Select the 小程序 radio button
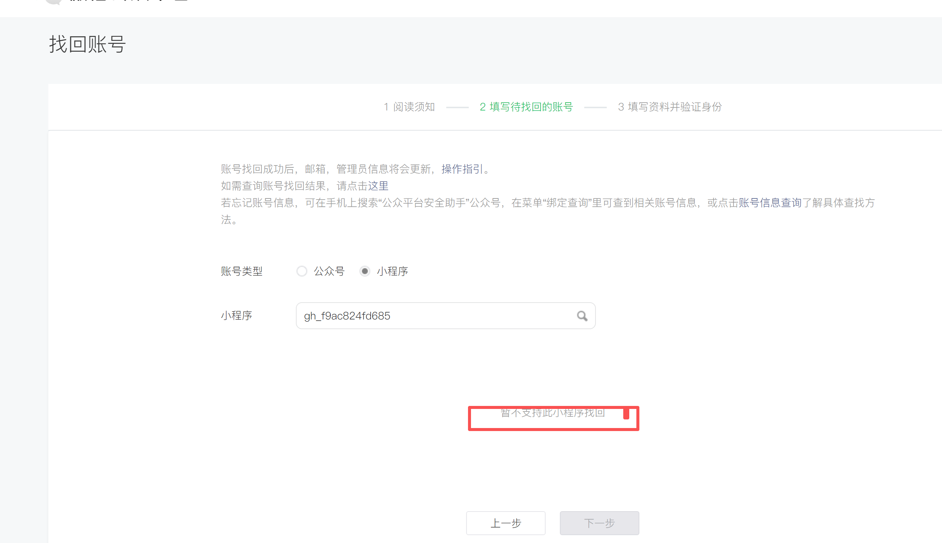Screen dimensions: 942x543 point(365,271)
